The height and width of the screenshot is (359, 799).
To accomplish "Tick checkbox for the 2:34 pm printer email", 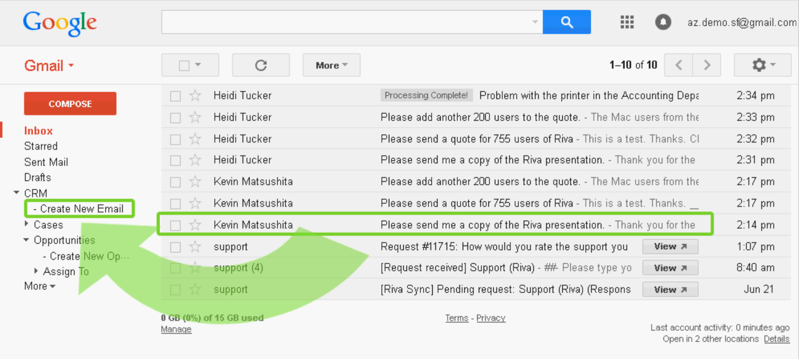I will coord(175,96).
